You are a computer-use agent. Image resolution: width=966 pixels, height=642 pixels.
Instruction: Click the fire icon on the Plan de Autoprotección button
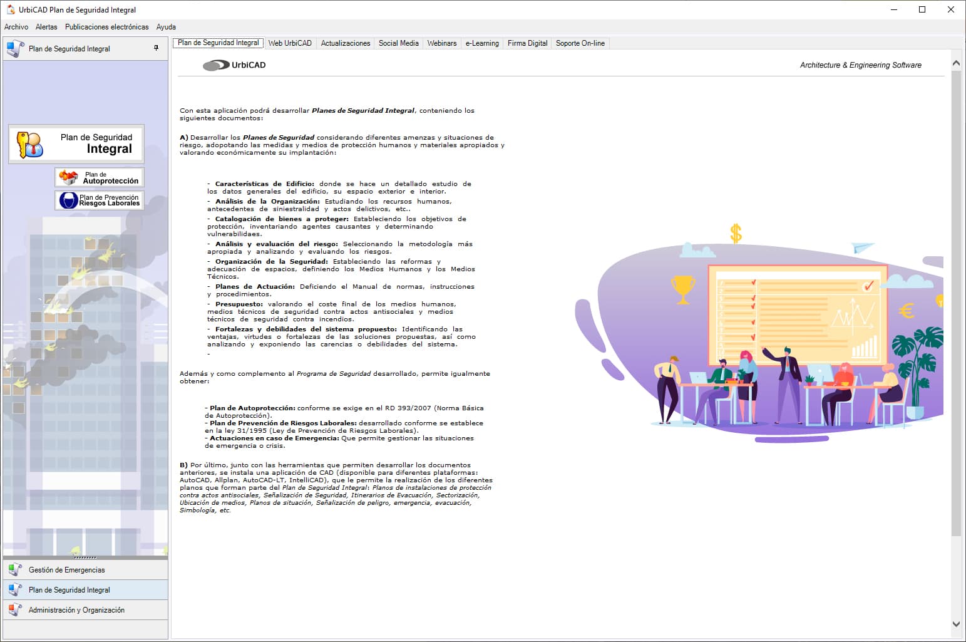click(x=68, y=177)
